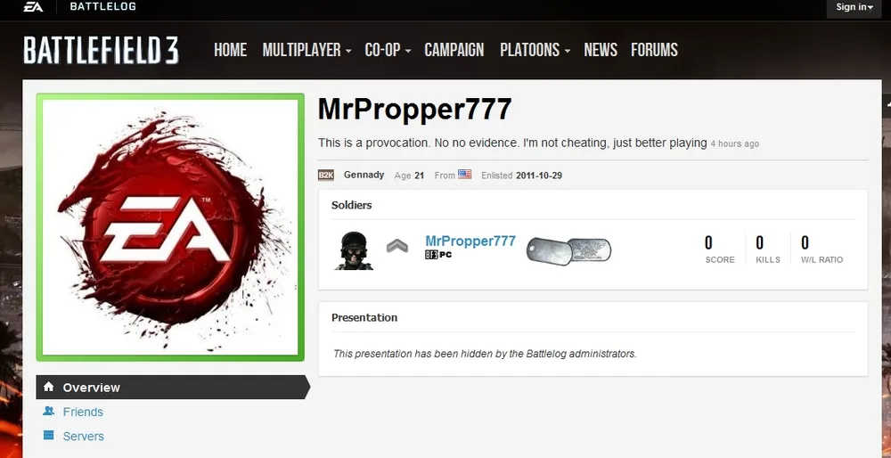Click the dog tags image
The width and height of the screenshot is (891, 458).
(568, 250)
